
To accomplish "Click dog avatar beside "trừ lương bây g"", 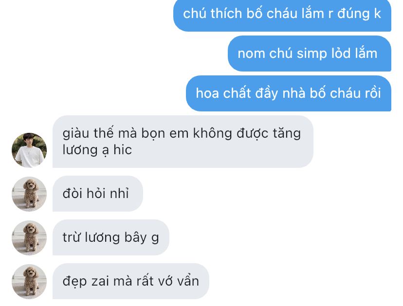I will (29, 238).
